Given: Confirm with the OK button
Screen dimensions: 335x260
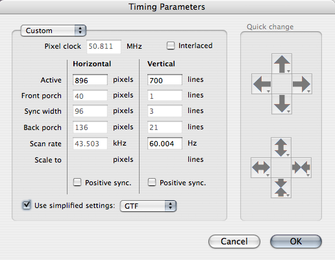Looking at the screenshot, I should pos(296,241).
